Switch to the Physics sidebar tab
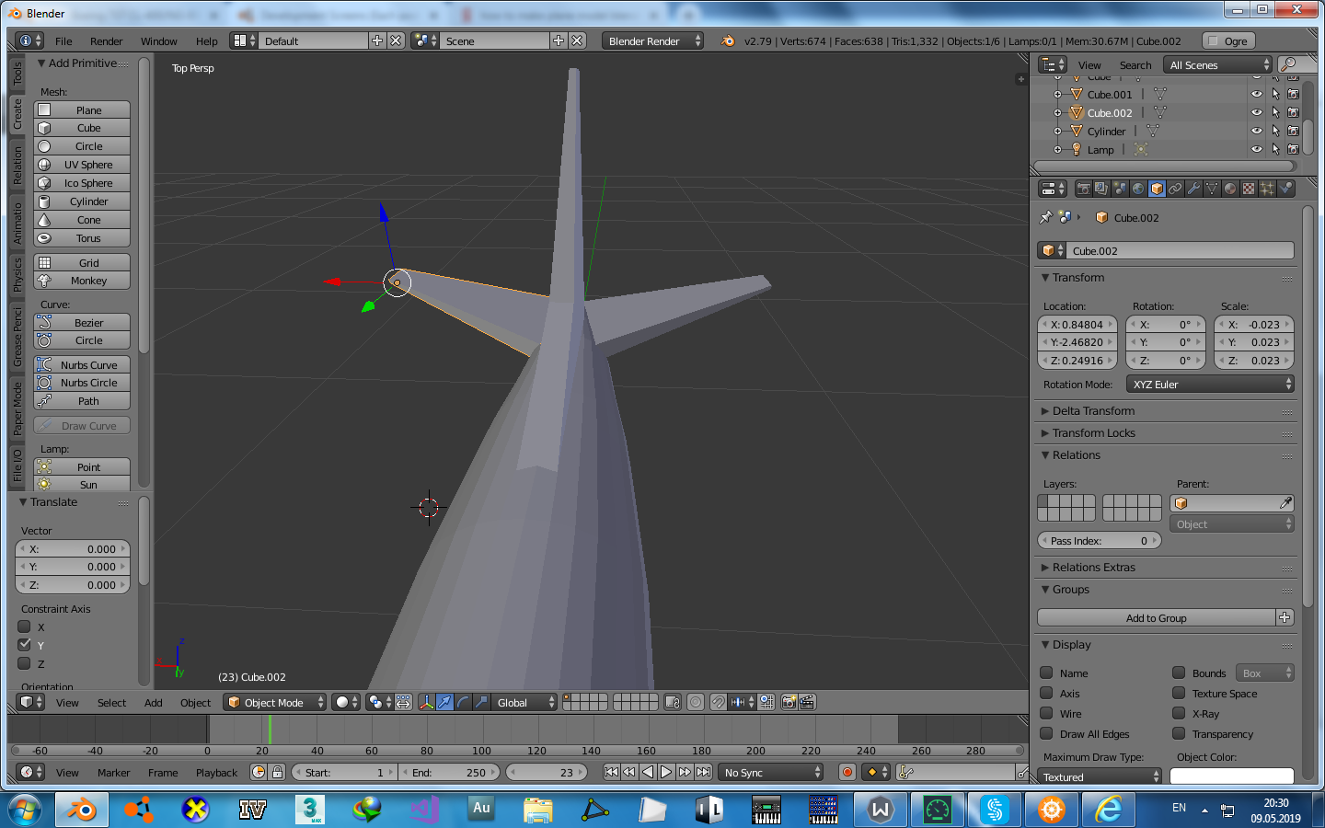The width and height of the screenshot is (1325, 828). [x=17, y=274]
